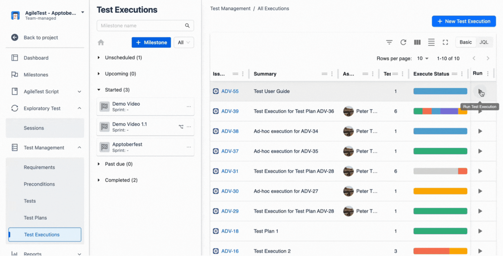Open issue ADV-55 link
Screen dimensions: 503x256
point(229,91)
